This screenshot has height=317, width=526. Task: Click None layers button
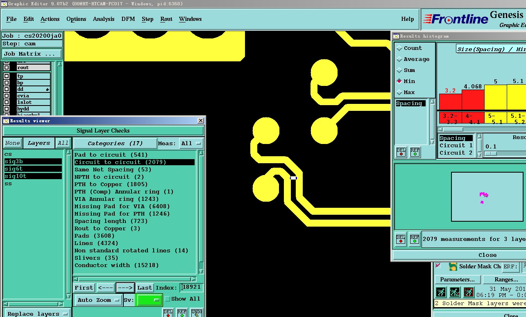point(12,143)
